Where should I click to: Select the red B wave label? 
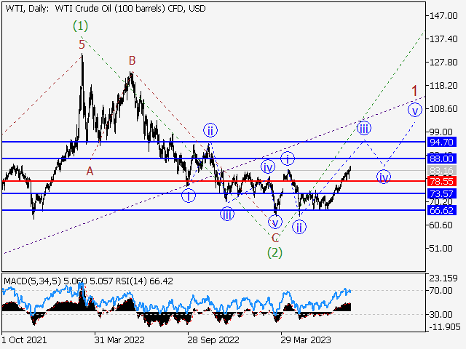tap(133, 60)
